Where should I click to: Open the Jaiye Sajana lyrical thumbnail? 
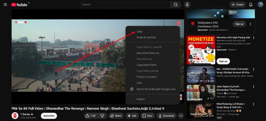(201, 93)
